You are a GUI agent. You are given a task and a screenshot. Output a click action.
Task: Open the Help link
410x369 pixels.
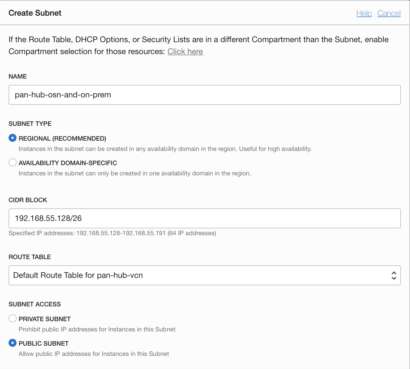point(364,13)
